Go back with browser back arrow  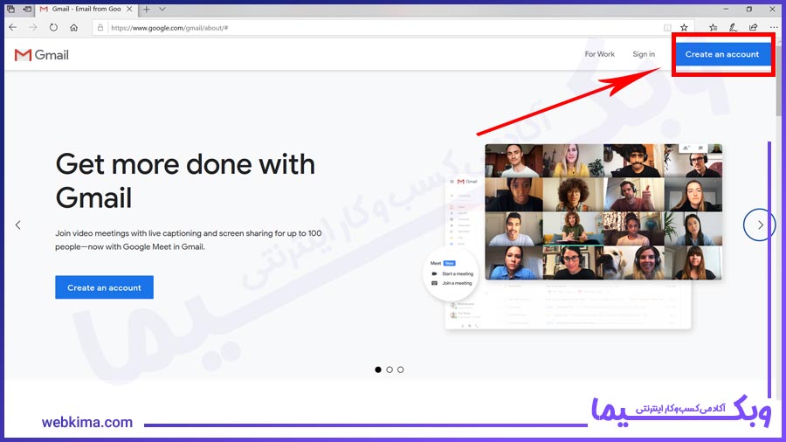tap(13, 28)
